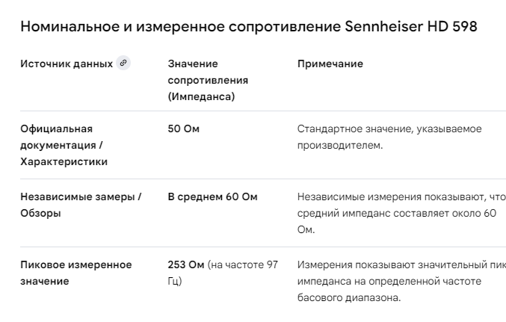
Task: Click the Официальная документация row label
Action: [64, 145]
